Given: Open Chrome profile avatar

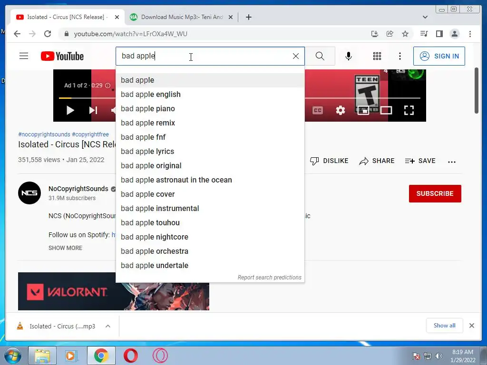Looking at the screenshot, I should (454, 34).
